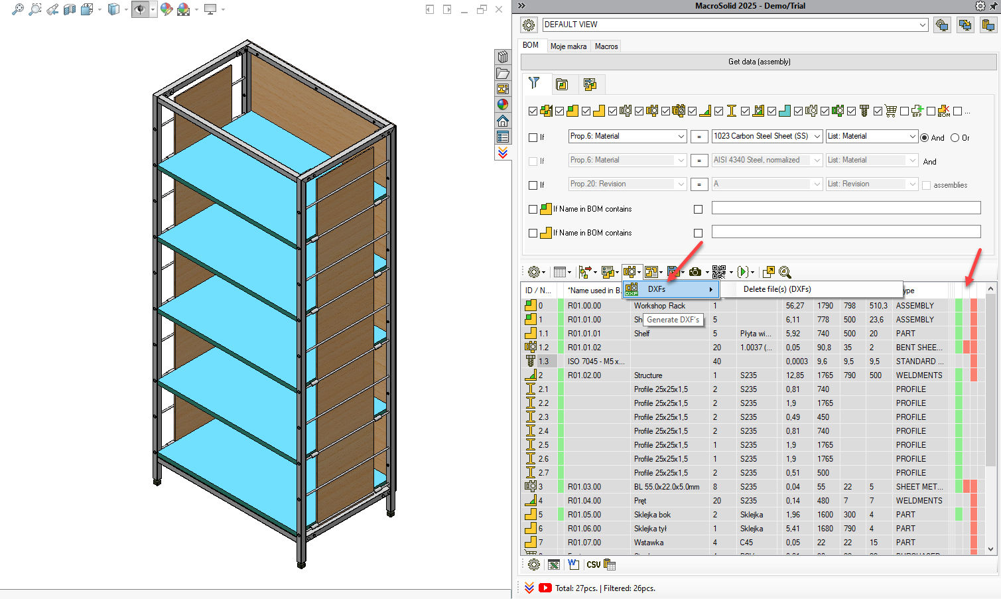Viewport: 1001px width, 599px height.
Task: Open the MacroSolid task pane tab icon
Action: 503,153
